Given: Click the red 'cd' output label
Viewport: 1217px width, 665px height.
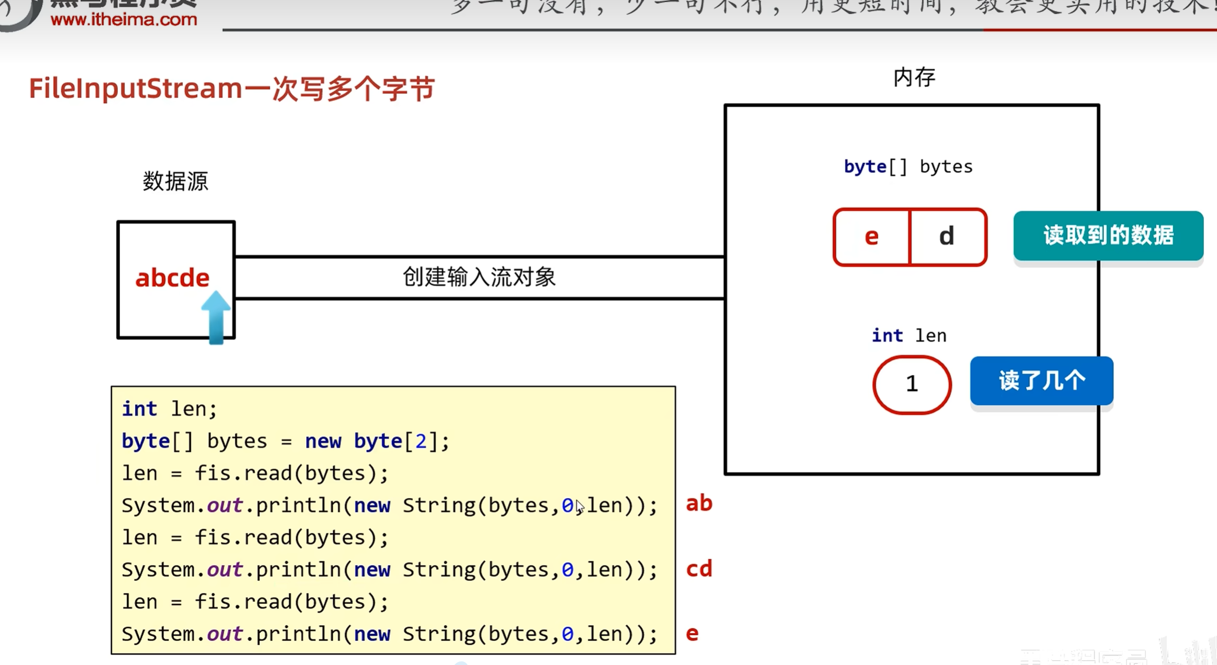Looking at the screenshot, I should 699,569.
